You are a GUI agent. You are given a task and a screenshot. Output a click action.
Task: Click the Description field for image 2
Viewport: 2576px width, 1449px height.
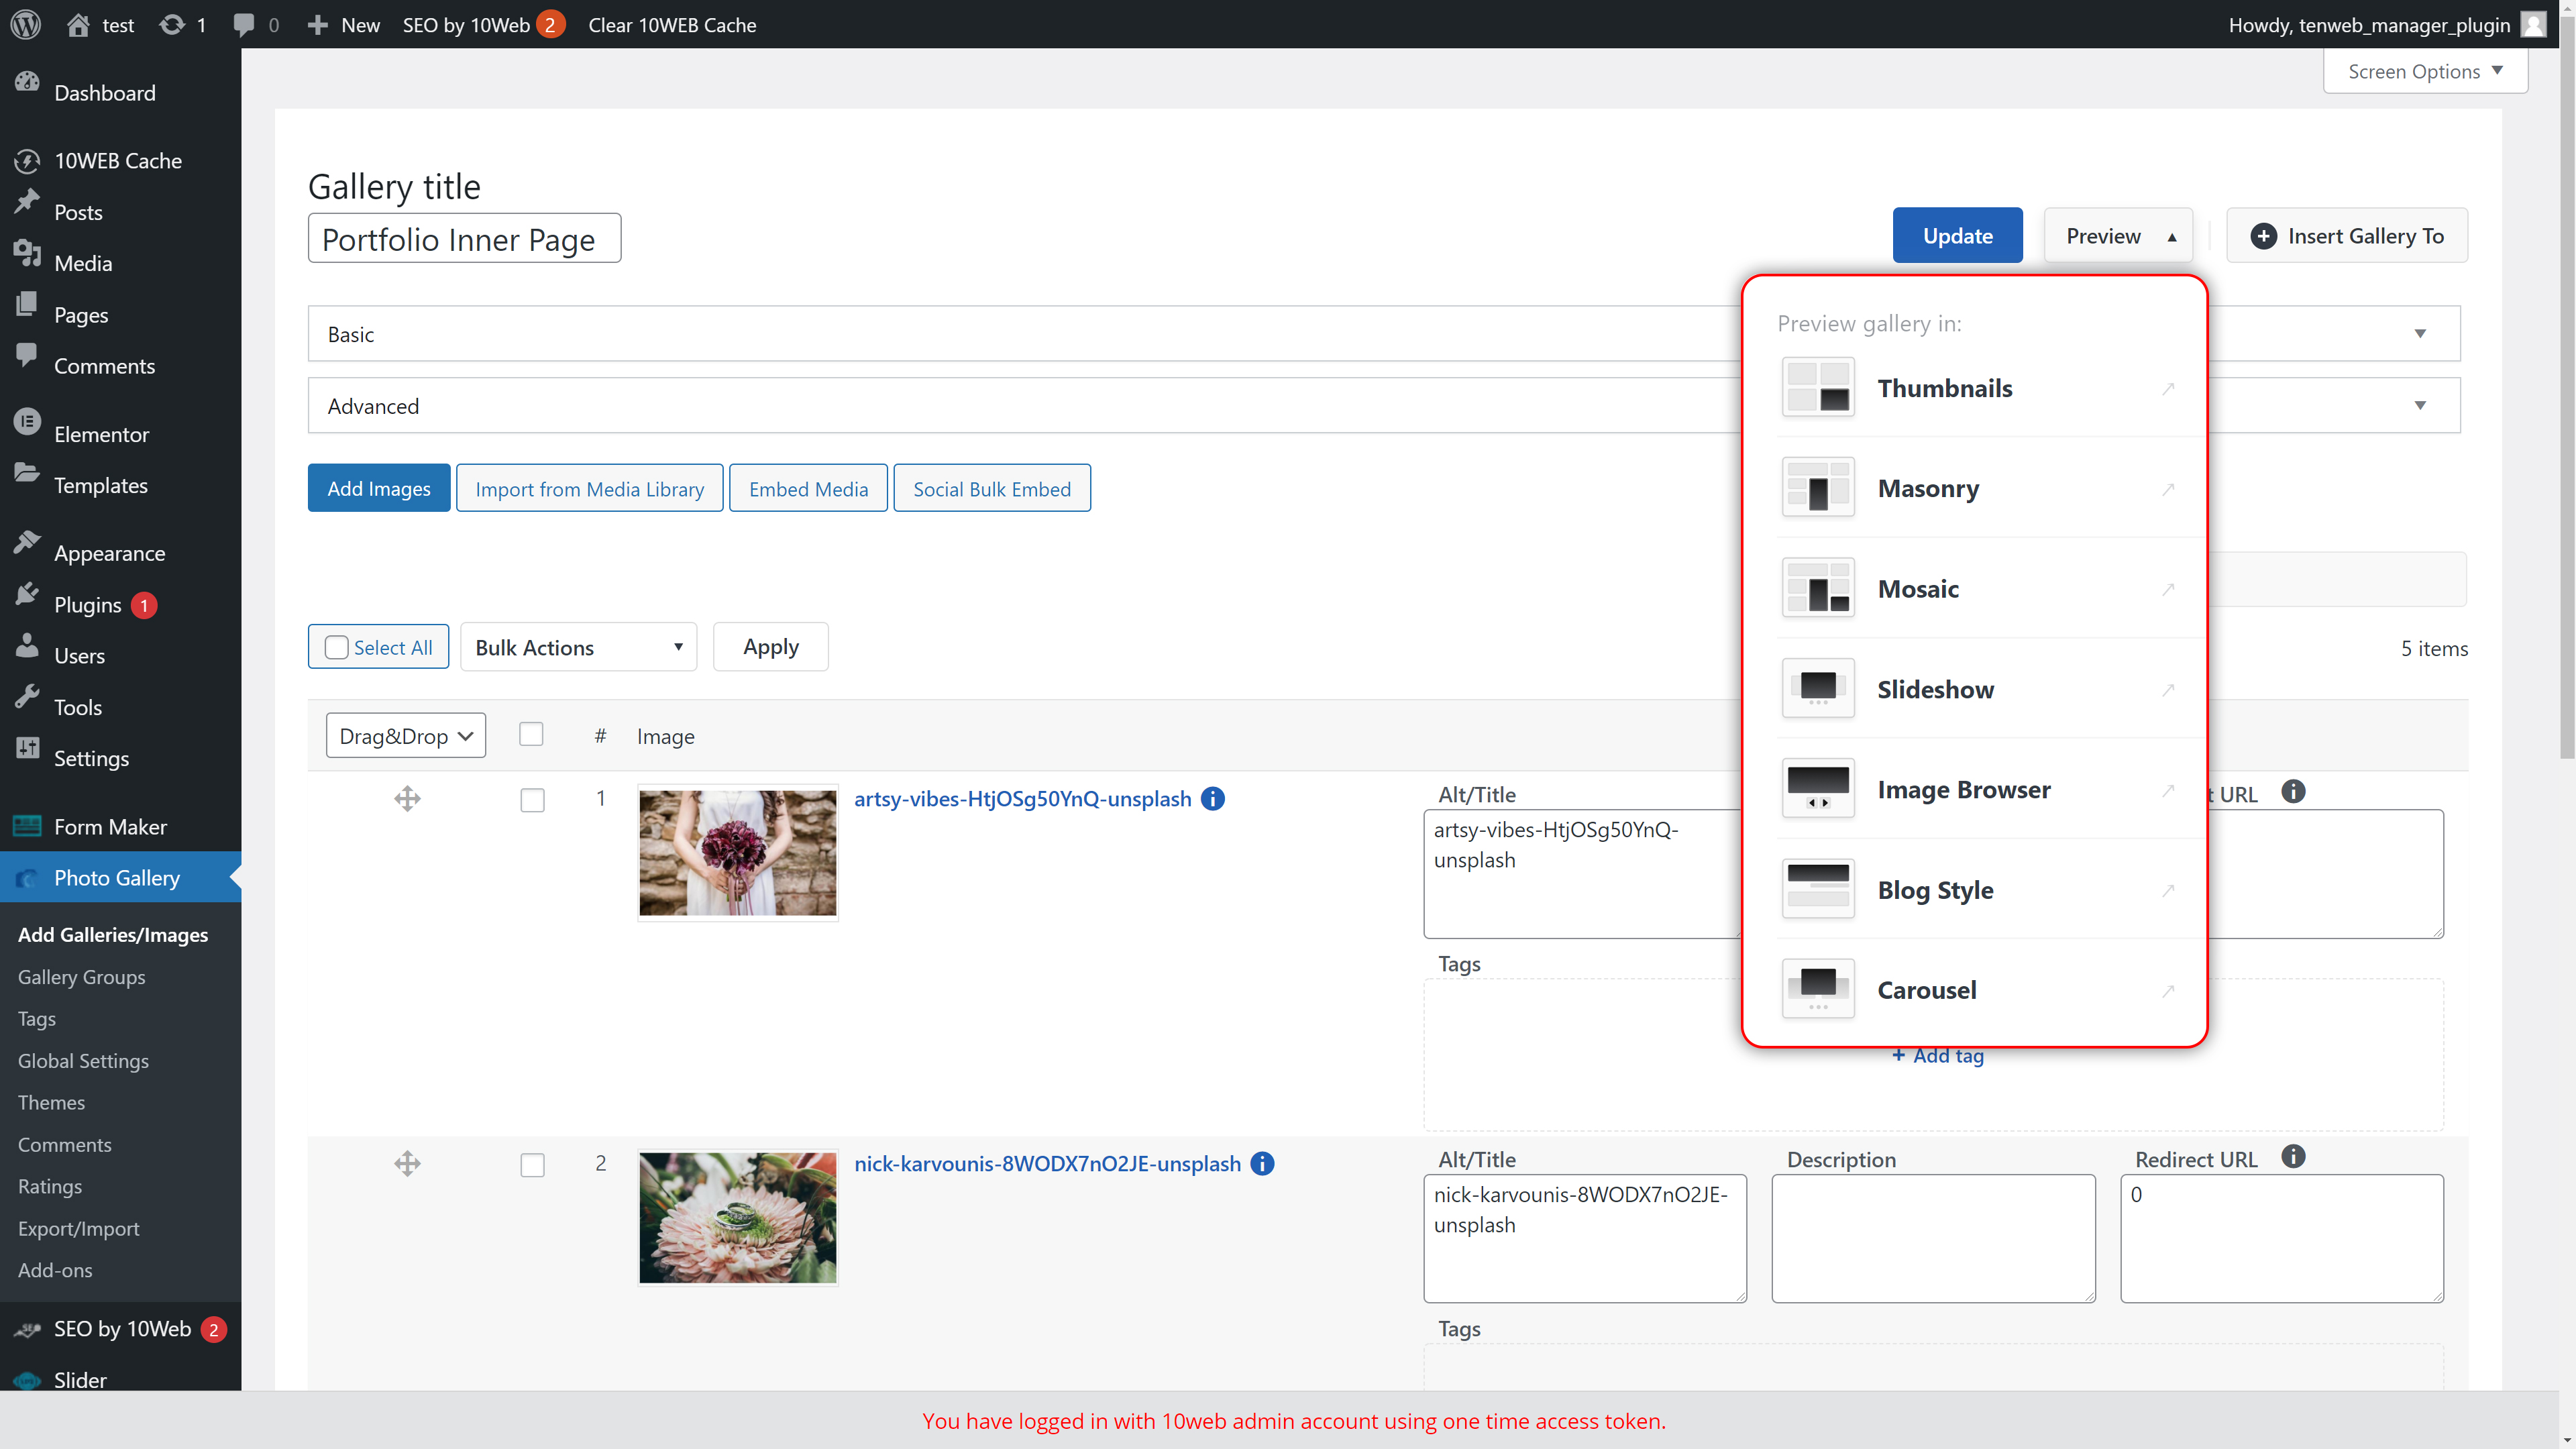1933,1238
